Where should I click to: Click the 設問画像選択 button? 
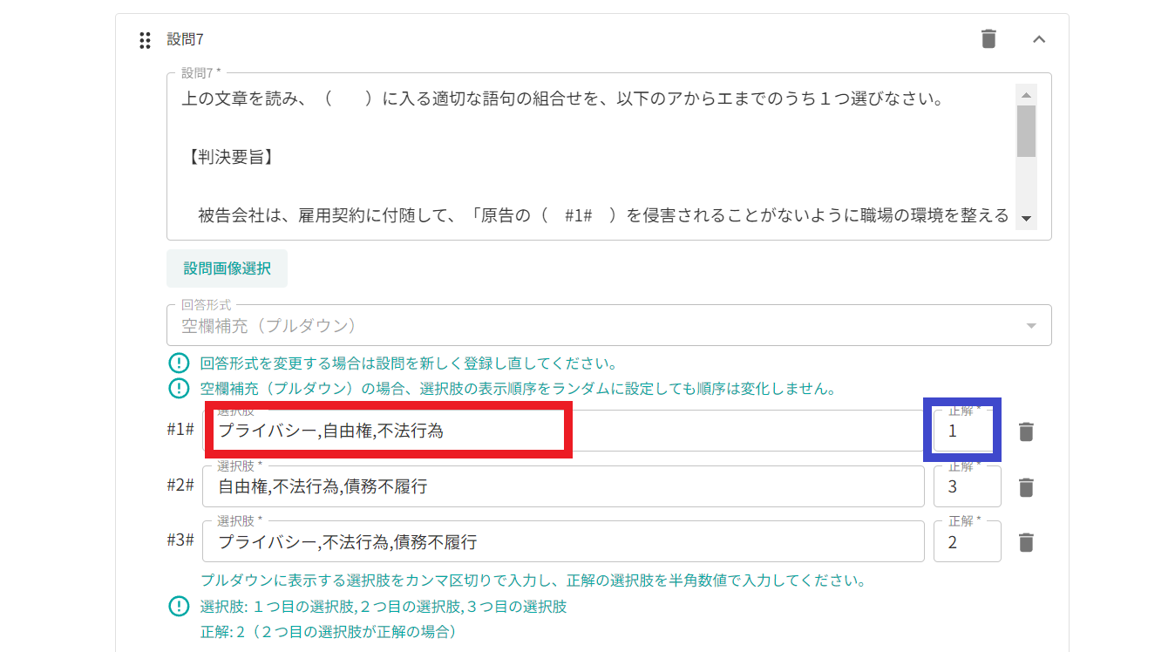[227, 268]
